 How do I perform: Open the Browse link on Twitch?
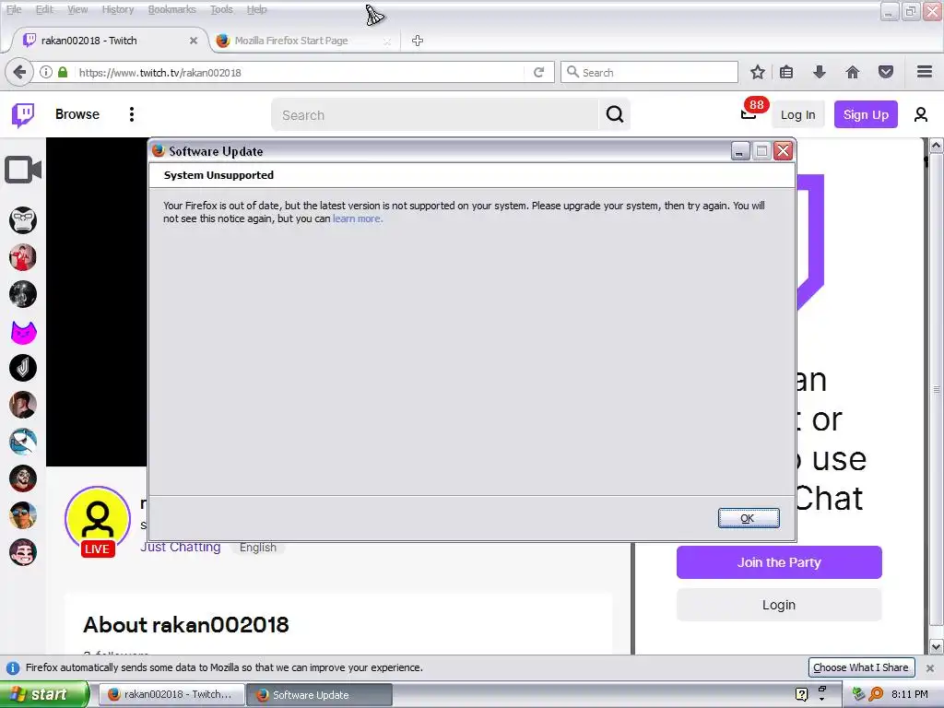tap(77, 114)
